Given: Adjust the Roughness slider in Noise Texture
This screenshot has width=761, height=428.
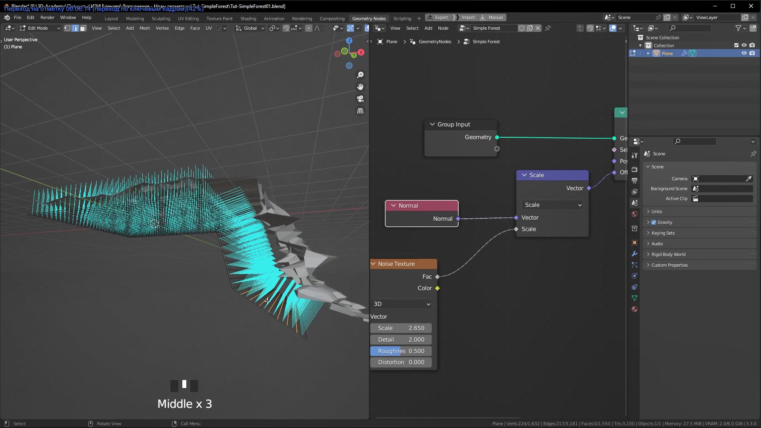Looking at the screenshot, I should 401,351.
